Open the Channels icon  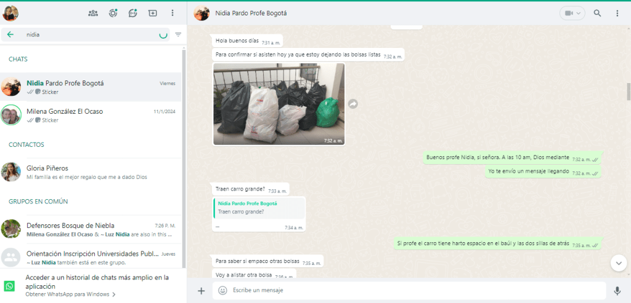click(132, 13)
